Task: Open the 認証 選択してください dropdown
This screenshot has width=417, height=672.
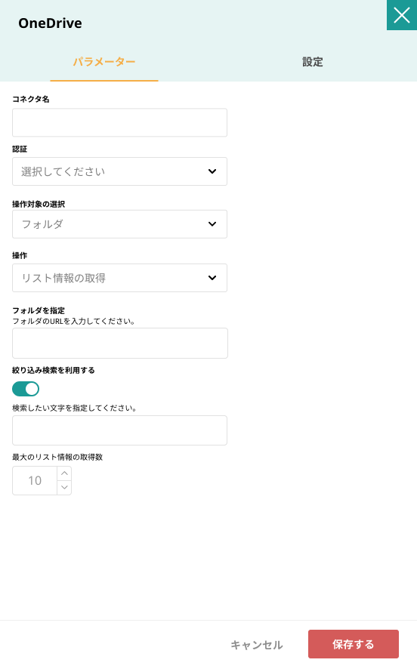Action: [x=119, y=171]
